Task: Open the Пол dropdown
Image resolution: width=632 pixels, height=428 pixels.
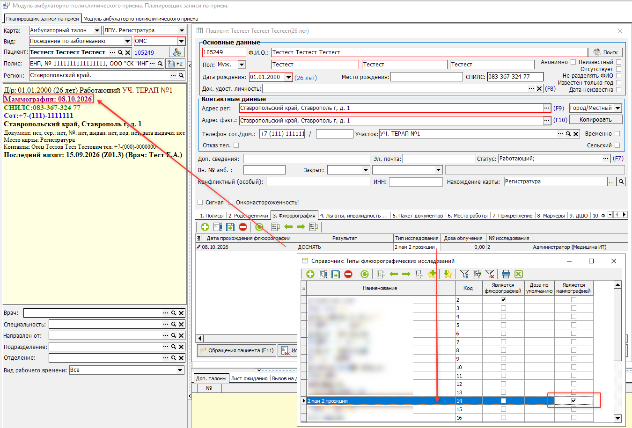Action: coord(242,65)
